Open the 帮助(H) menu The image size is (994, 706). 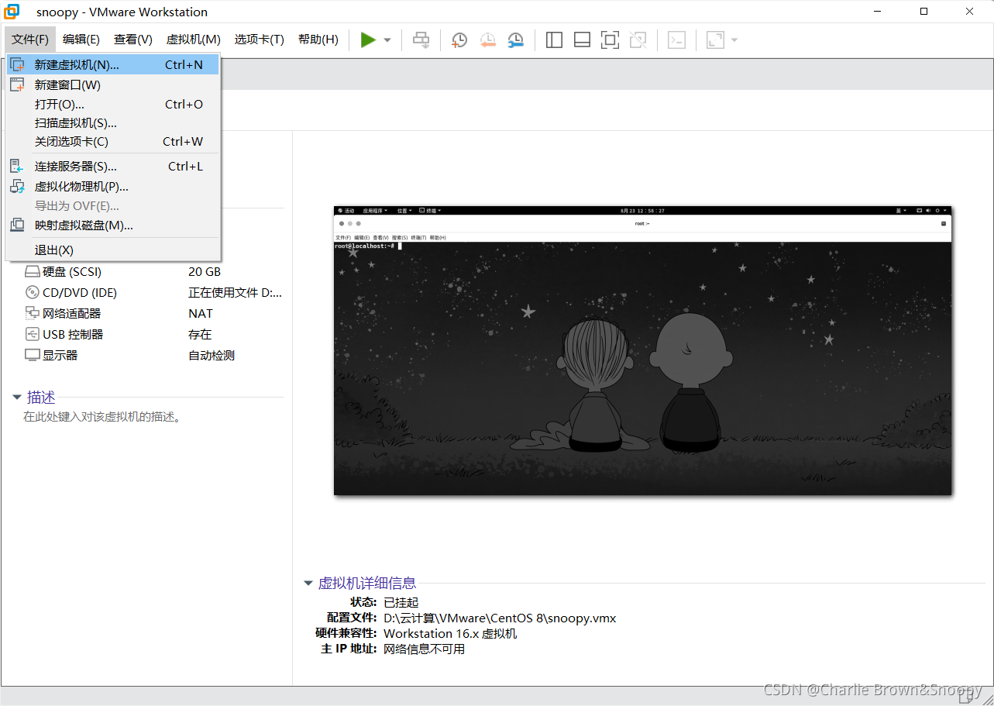(x=318, y=40)
